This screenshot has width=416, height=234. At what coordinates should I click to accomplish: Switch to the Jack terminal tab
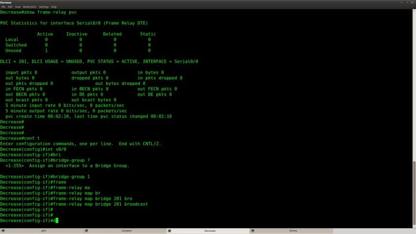(42, 231)
